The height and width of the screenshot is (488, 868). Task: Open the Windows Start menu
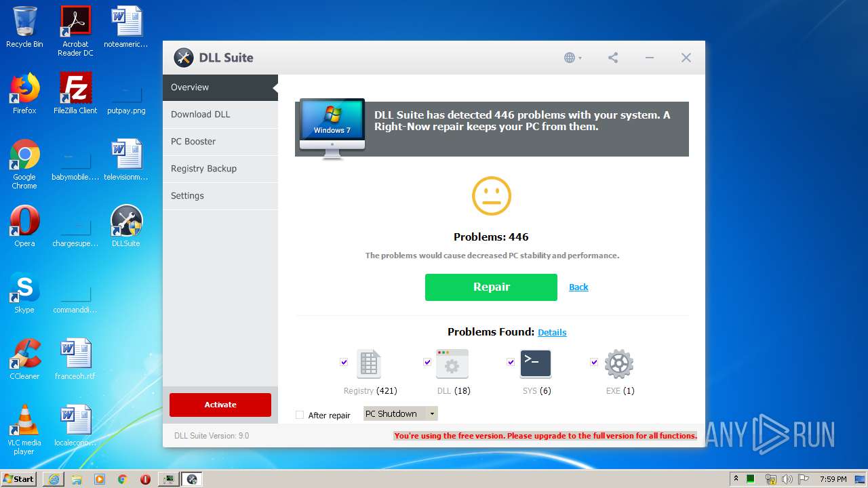[x=19, y=479]
